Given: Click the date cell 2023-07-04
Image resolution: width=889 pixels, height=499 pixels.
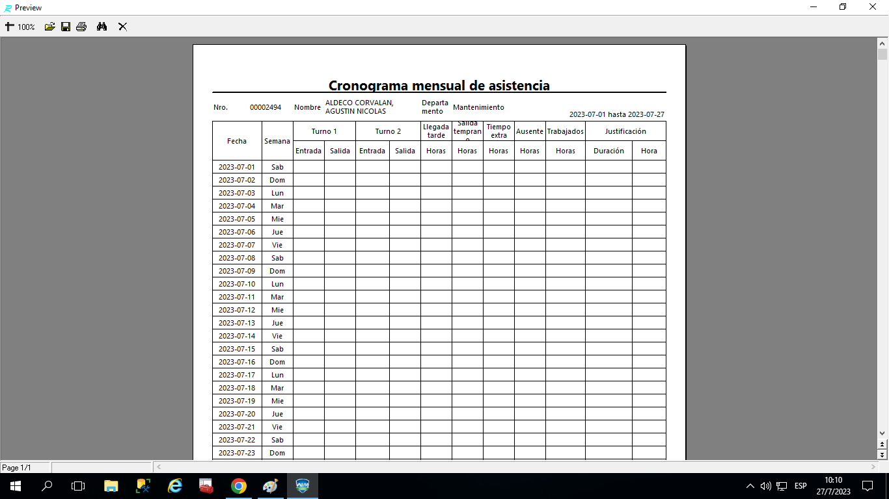Looking at the screenshot, I should tap(237, 206).
